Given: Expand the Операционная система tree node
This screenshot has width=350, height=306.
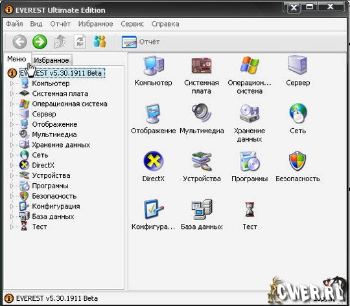Looking at the screenshot, I should (x=12, y=104).
